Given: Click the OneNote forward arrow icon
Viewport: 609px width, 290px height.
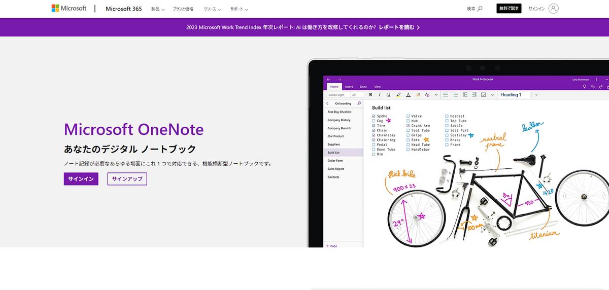Looking at the screenshot, I should [x=340, y=79].
